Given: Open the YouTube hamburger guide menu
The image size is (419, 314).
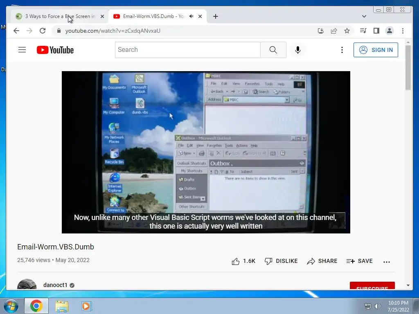Looking at the screenshot, I should 22,49.
